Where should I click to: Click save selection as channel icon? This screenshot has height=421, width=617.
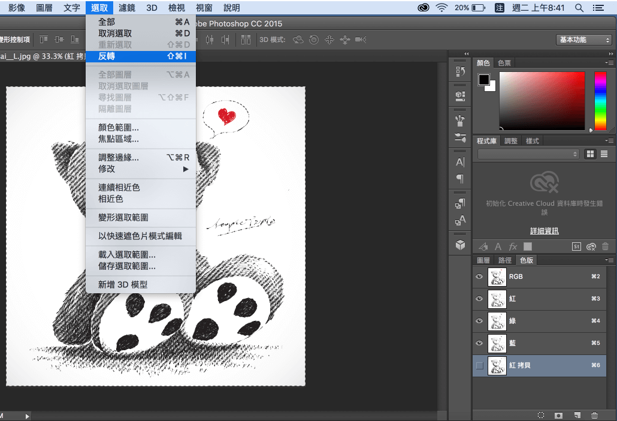[x=558, y=415]
